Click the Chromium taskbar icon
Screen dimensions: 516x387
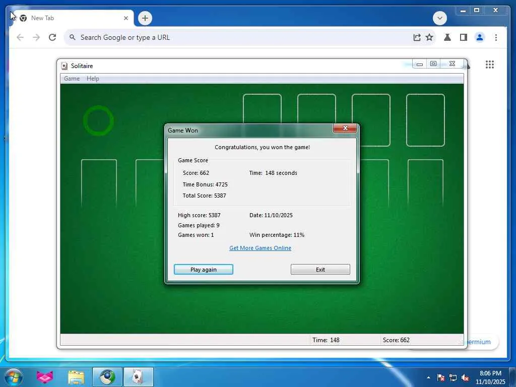click(107, 377)
